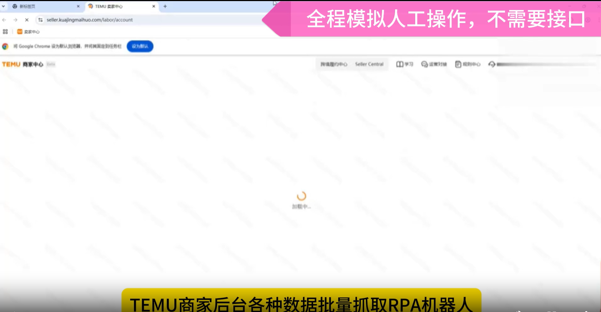Screen dimensions: 601x312
Task: Open the apps grid shortcut
Action: (5, 32)
